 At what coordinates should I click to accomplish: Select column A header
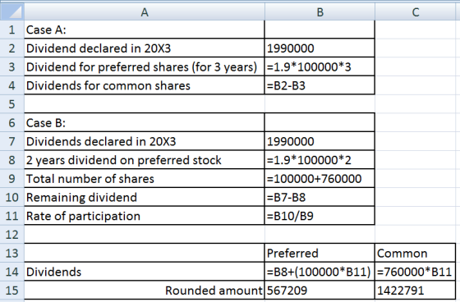point(145,11)
